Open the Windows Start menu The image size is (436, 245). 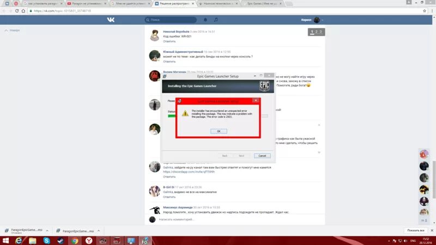click(x=6, y=241)
